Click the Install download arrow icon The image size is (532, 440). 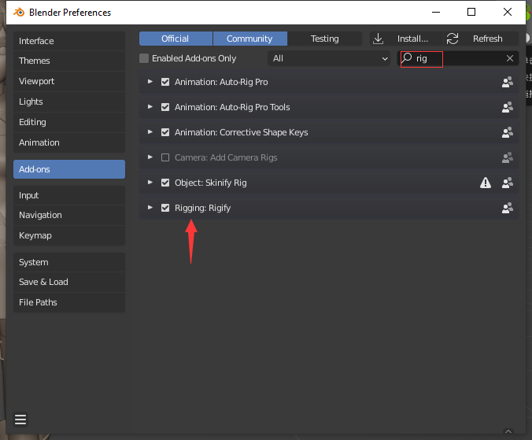(378, 39)
